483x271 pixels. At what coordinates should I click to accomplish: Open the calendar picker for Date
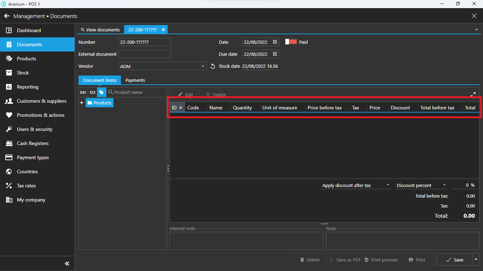point(275,42)
